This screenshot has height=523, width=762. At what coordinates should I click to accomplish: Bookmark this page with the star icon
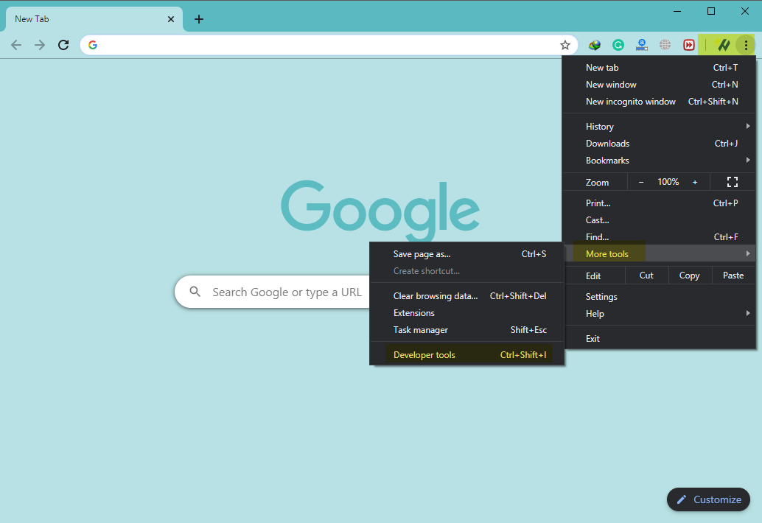point(564,45)
